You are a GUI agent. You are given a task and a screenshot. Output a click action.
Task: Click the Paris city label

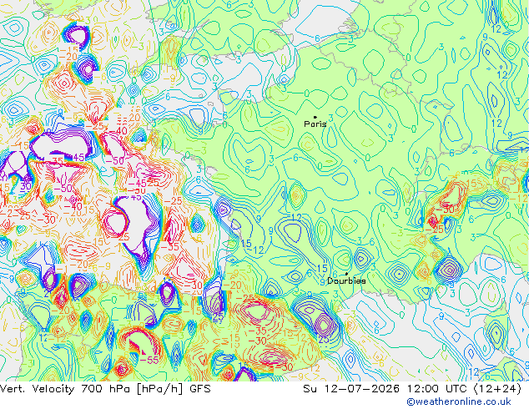[x=315, y=124]
